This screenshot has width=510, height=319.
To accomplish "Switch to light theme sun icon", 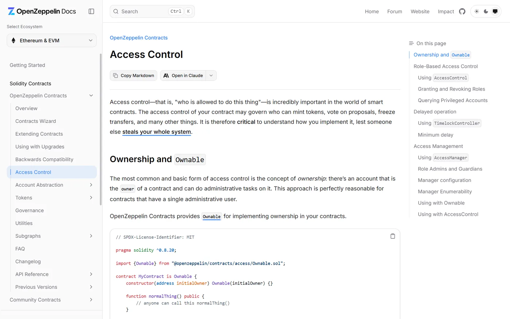I will pyautogui.click(x=476, y=11).
